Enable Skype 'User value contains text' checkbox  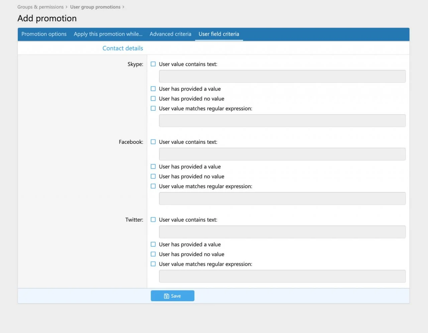pyautogui.click(x=153, y=64)
